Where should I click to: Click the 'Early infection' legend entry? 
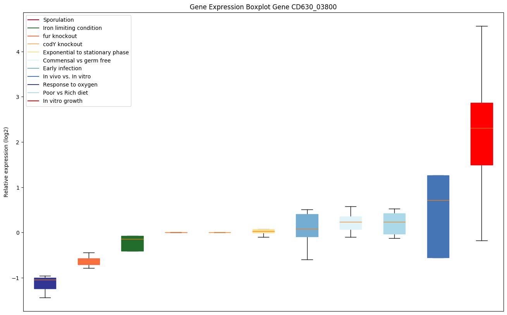[62, 68]
